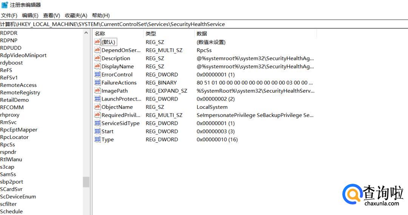Select the RDPNP key in tree
Viewport: 408px width, 215px height.
click(9, 40)
